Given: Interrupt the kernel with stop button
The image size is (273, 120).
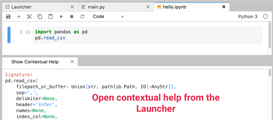Looking at the screenshot, I should pos(72,17).
